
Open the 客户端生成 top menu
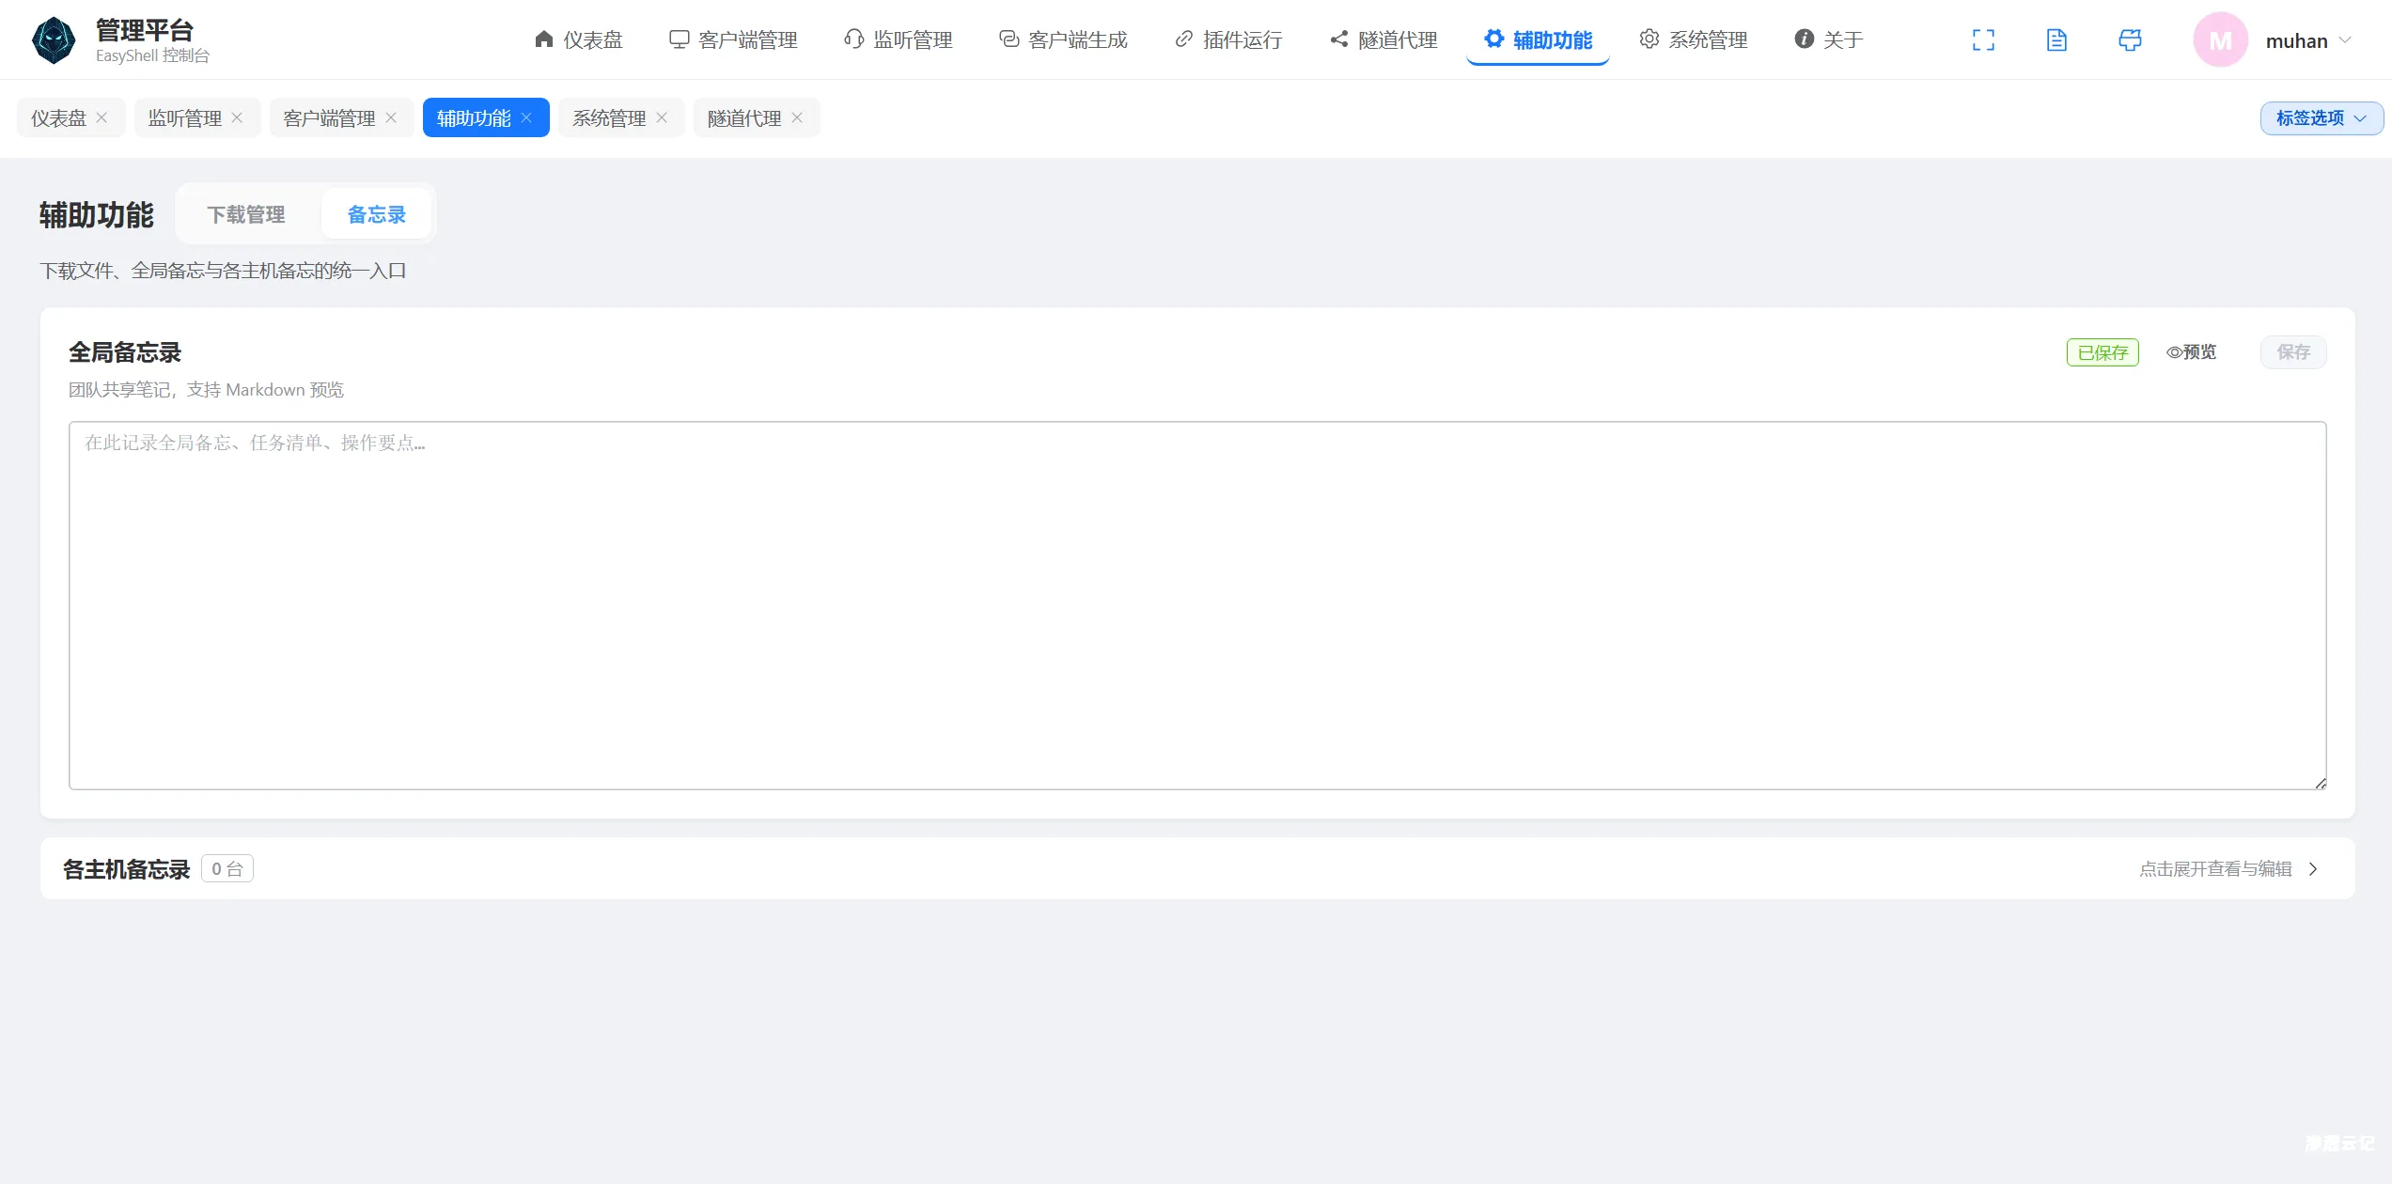[1063, 39]
